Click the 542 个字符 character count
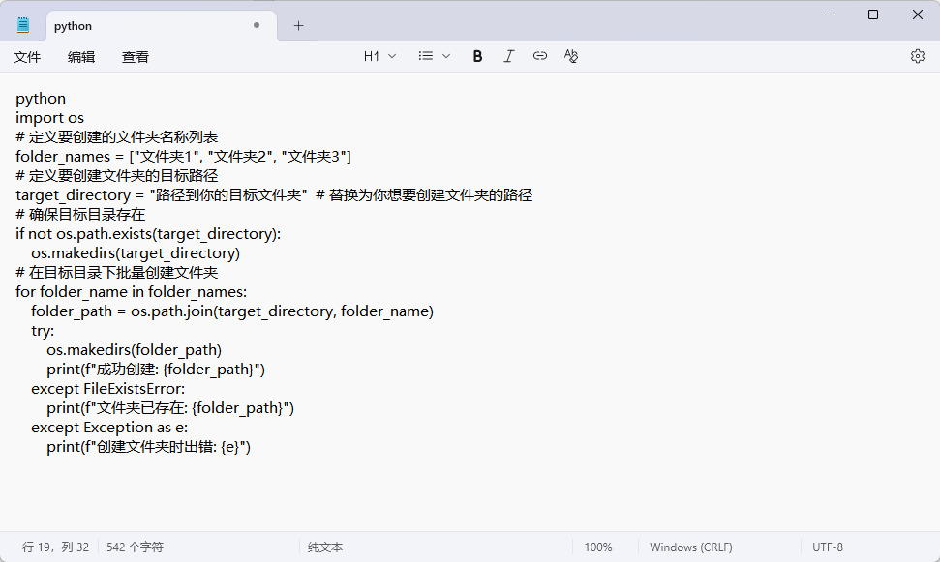Viewport: 940px width, 562px height. (x=135, y=547)
